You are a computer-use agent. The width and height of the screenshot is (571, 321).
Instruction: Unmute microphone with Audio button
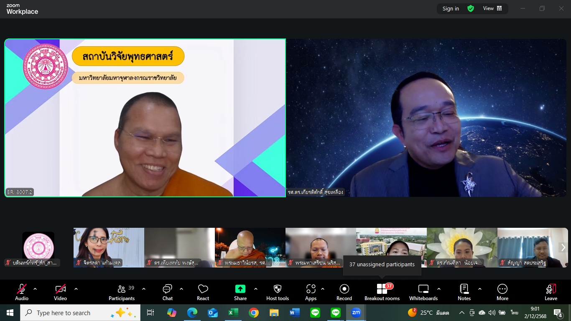click(22, 292)
